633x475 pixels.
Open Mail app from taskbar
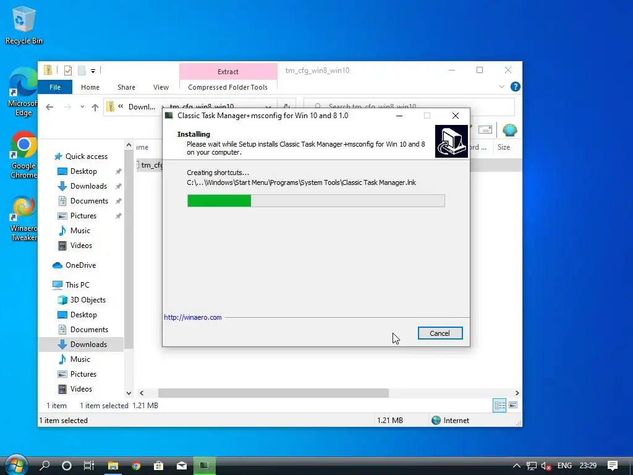[x=182, y=466]
